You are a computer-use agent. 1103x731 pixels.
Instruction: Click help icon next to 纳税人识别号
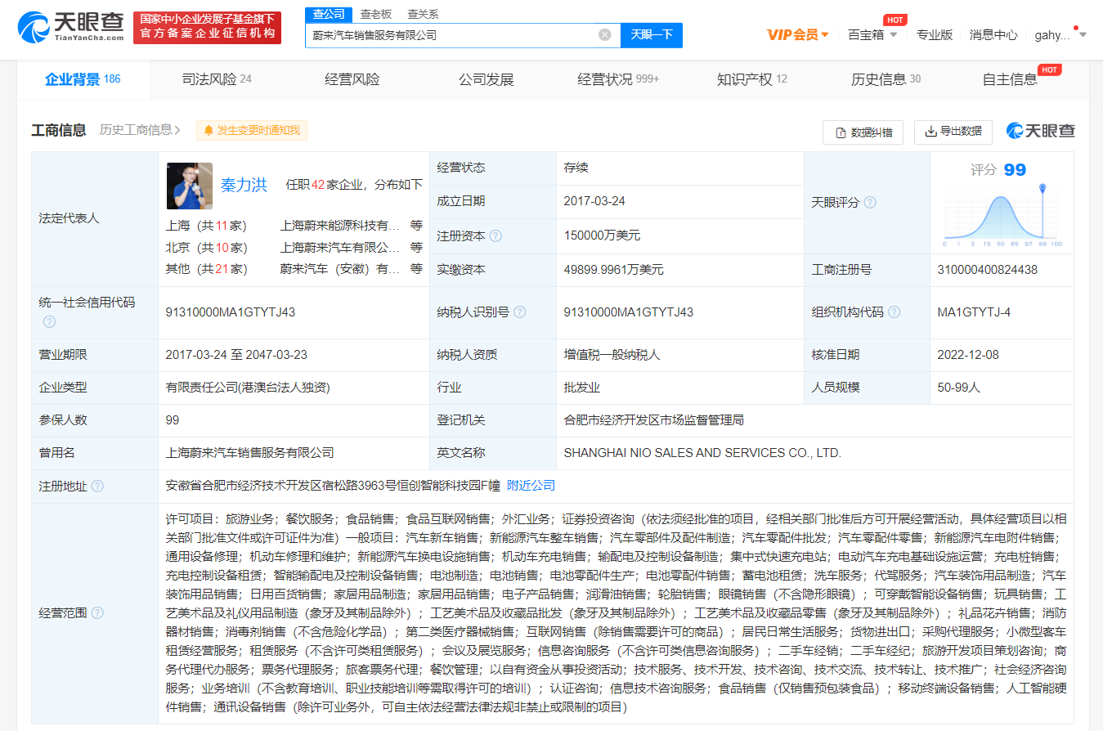tap(519, 312)
